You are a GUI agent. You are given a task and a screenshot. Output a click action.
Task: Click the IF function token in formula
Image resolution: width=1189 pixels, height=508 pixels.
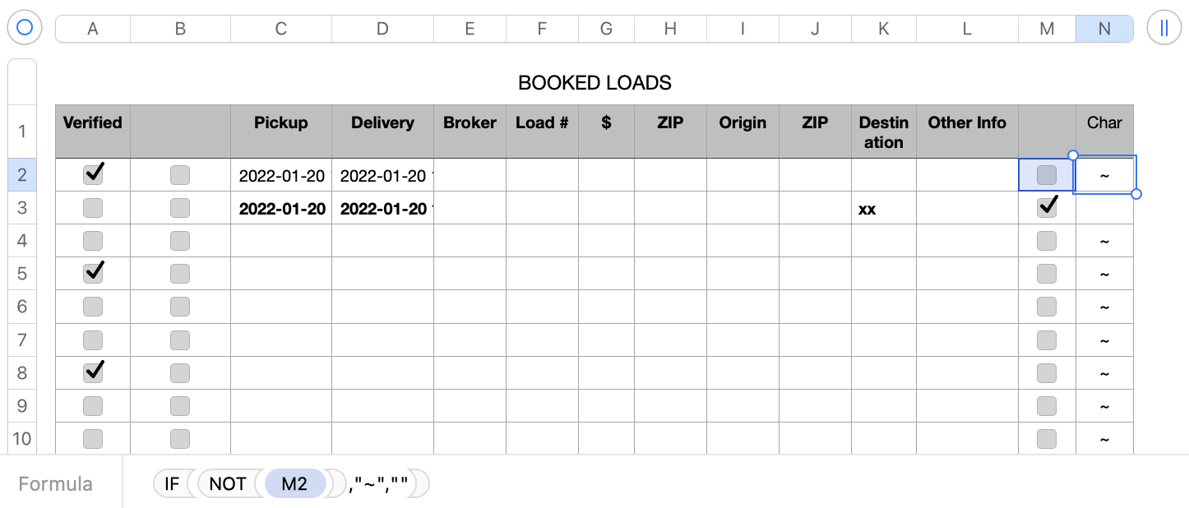(x=171, y=484)
